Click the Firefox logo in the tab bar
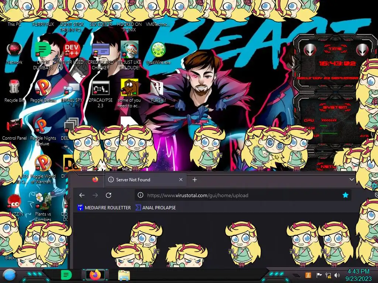Image resolution: width=378 pixels, height=283 pixels. click(x=95, y=179)
